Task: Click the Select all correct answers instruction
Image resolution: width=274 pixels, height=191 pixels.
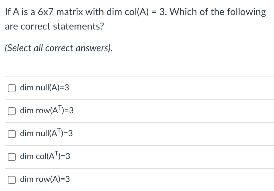Action: coord(58,48)
